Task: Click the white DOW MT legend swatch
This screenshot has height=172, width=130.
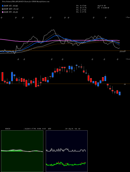Action: [x=3, y=9]
